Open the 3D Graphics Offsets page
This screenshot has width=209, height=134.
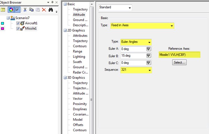pos(78,125)
